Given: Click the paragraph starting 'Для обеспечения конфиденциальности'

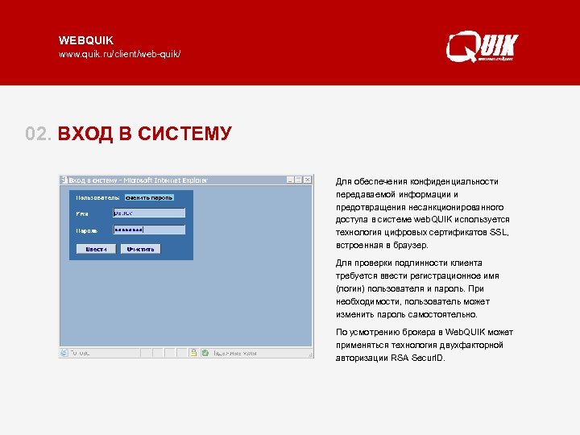Looking at the screenshot, I should coord(423,213).
